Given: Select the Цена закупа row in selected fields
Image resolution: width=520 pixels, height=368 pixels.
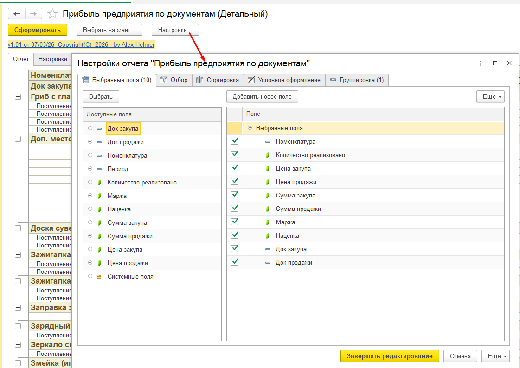Looking at the screenshot, I should pos(293,168).
